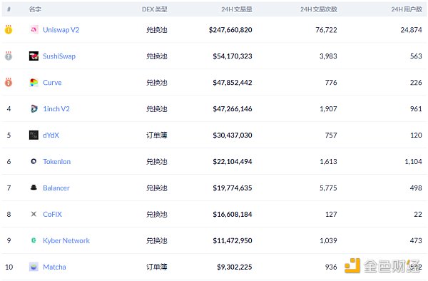Click the Balancer stacked logo icon
This screenshot has width=428, height=281.
[34, 188]
